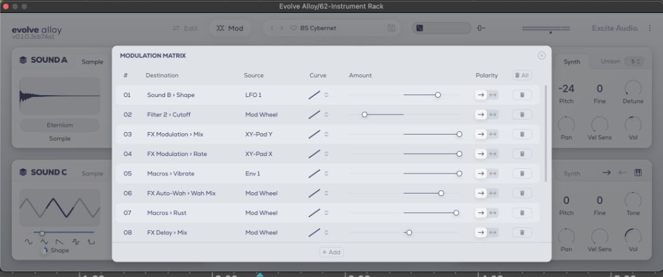Favorite the BS Cybernet preset heart icon

[293, 28]
